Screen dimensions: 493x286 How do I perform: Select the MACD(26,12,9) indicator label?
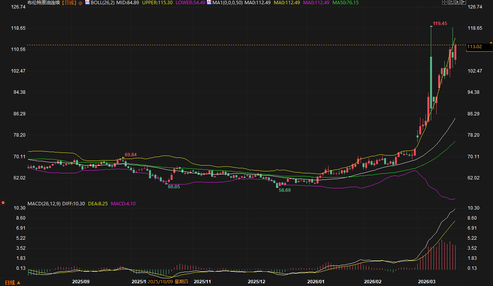pos(44,203)
